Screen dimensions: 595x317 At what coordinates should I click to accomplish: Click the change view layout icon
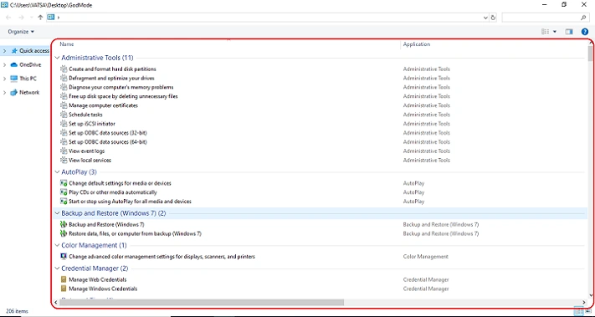pos(546,32)
